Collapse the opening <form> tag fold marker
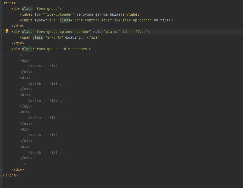Viewport: 243px width, 188px height. pos(2,3)
